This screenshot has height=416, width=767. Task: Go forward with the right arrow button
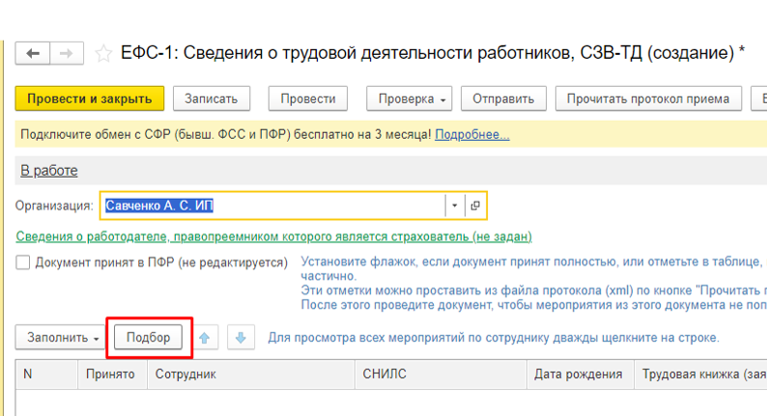click(67, 53)
